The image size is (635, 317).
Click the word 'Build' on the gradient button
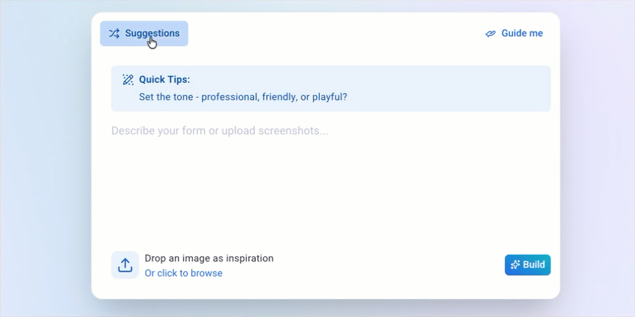[x=534, y=265]
